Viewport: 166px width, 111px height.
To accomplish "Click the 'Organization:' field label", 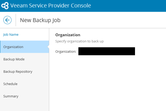I will (66, 52).
